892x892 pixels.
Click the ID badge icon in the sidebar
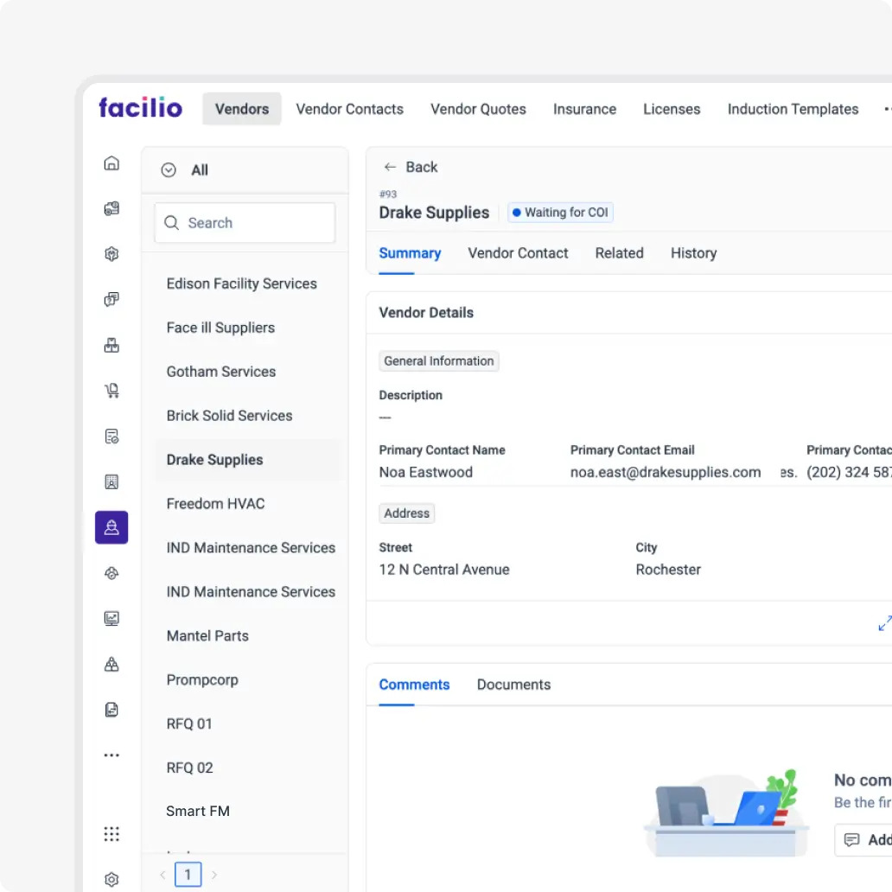point(111,481)
